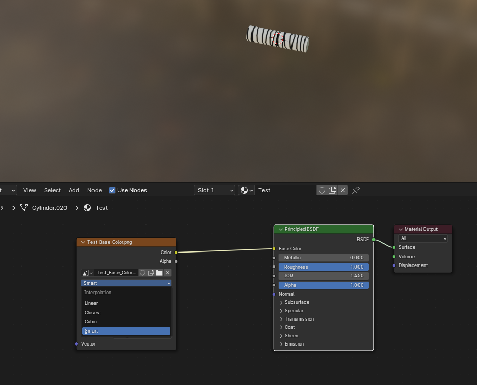The height and width of the screenshot is (385, 477).
Task: Click Test label in the breadcrumb
Action: pyautogui.click(x=102, y=208)
